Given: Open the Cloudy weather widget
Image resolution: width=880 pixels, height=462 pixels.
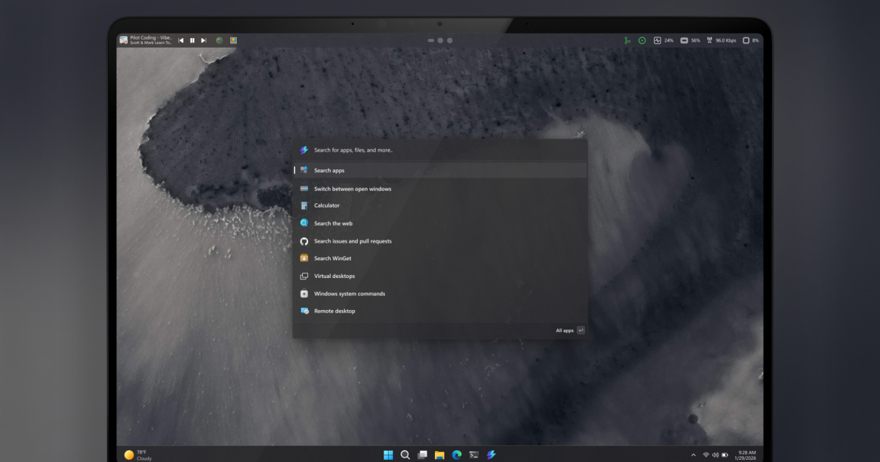Looking at the screenshot, I should click(138, 455).
